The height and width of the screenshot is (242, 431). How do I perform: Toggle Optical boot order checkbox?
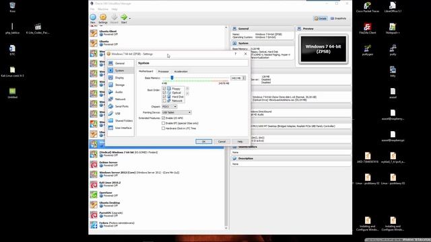[164, 93]
